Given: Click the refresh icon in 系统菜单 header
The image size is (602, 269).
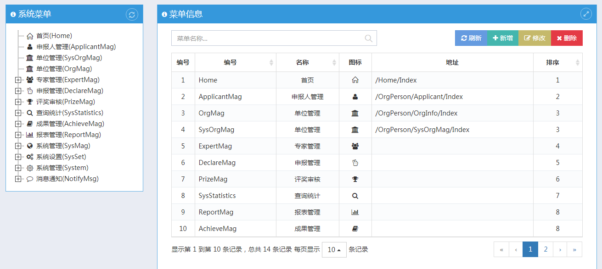Looking at the screenshot, I should point(132,15).
